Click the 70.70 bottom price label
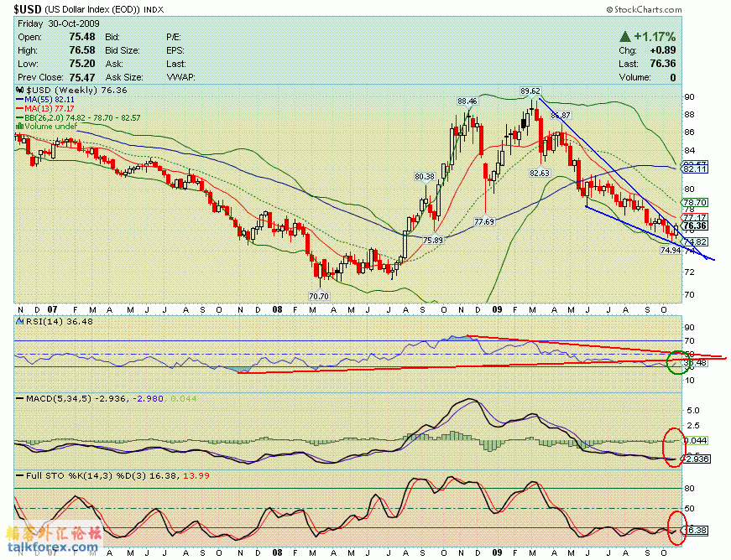 (319, 296)
